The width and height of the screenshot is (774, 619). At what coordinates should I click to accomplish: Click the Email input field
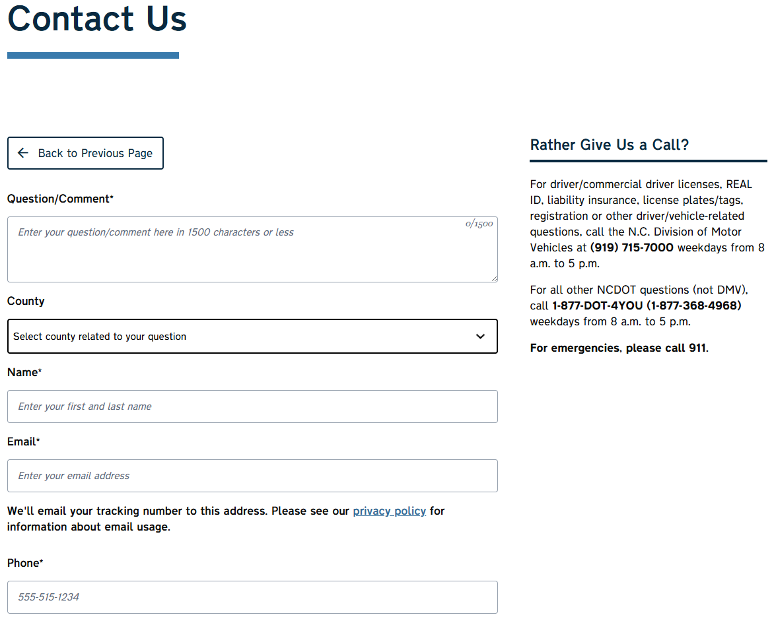coord(252,476)
